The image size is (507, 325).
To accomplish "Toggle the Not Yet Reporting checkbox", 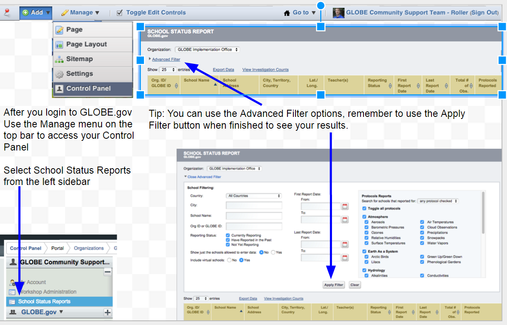I will pos(227,245).
